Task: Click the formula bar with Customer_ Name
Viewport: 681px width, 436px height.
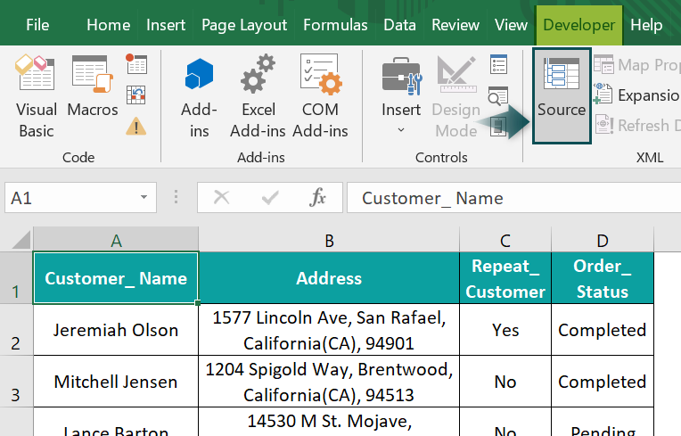Action: tap(513, 198)
